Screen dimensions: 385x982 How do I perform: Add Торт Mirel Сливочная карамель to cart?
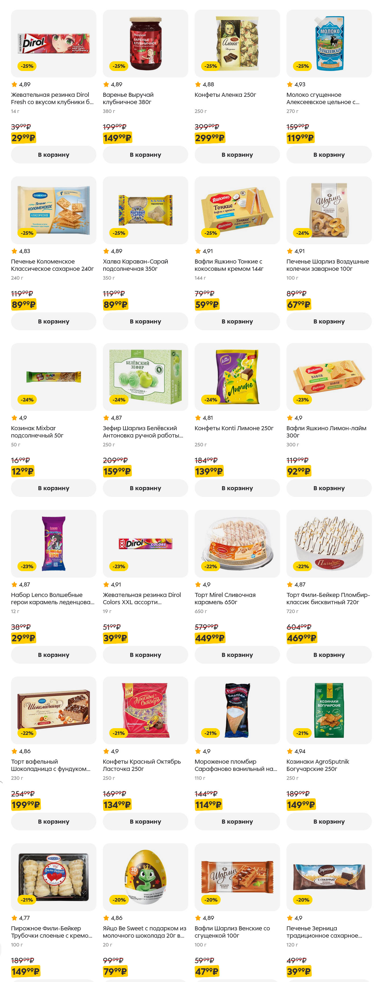tap(237, 654)
